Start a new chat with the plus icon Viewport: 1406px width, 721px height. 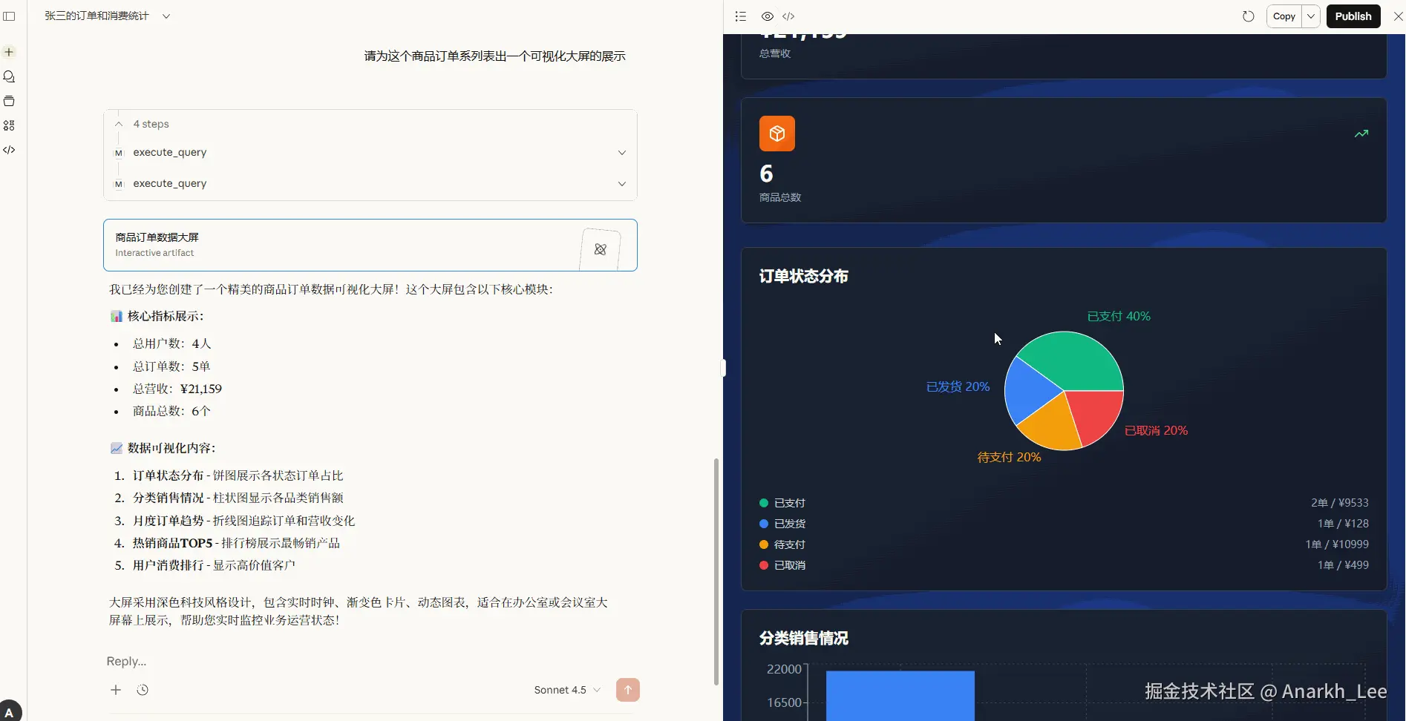[9, 52]
